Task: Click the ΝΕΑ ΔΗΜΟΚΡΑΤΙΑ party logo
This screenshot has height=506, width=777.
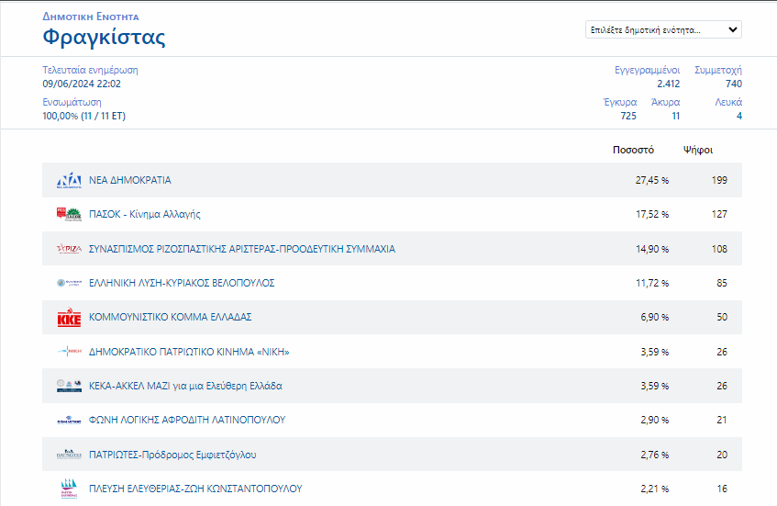Action: pos(69,180)
